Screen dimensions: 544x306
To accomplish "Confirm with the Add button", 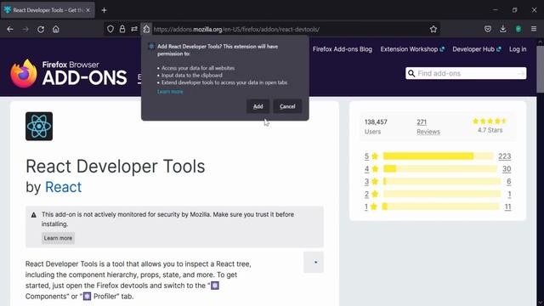I will click(258, 106).
